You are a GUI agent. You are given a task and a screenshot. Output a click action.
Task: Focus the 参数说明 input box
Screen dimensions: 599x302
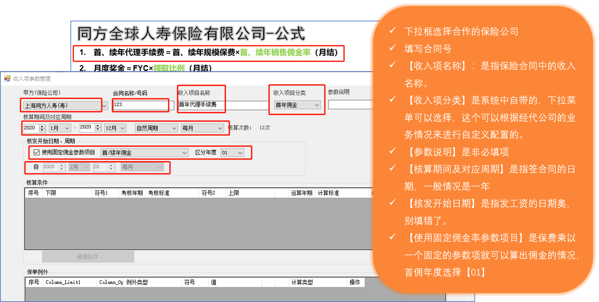click(x=350, y=105)
